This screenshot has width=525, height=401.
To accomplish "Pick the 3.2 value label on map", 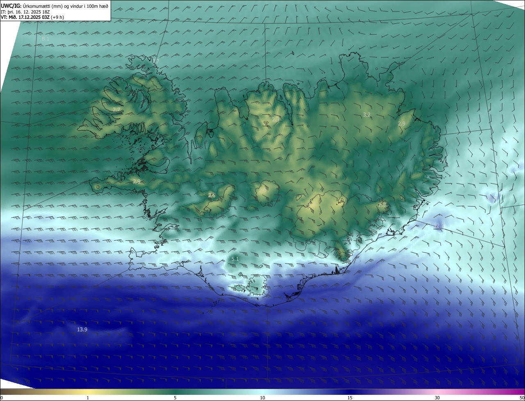I will tap(367, 114).
